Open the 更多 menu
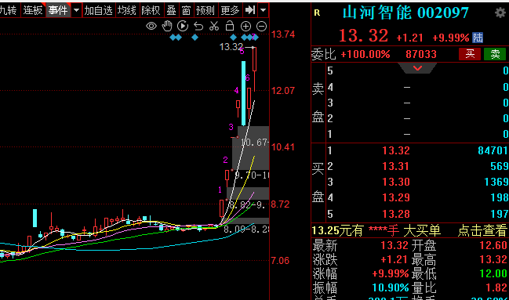Screen dimensions: 509x300 (x=230, y=11)
